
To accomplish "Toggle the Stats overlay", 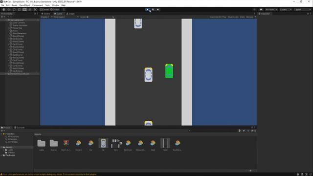I will [x=242, y=17].
